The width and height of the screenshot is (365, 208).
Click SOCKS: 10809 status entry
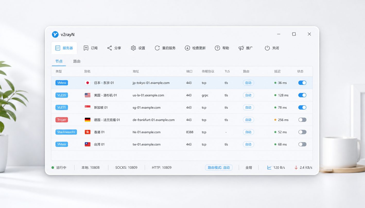click(126, 168)
